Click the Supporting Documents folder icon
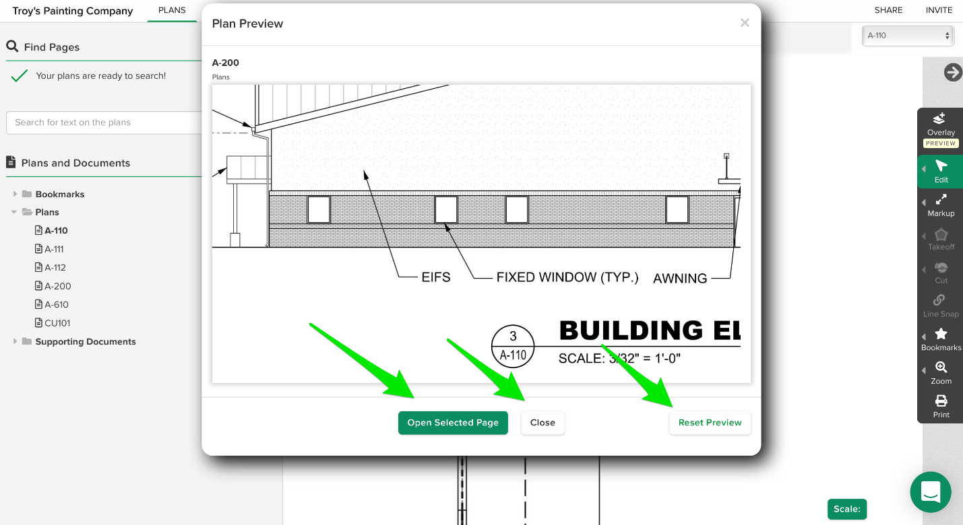This screenshot has width=963, height=525. [x=27, y=341]
